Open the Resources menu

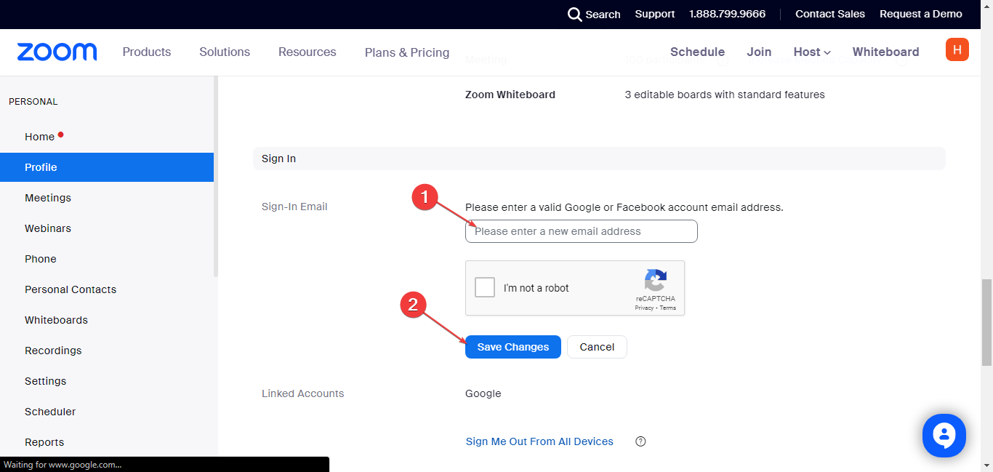[x=307, y=52]
